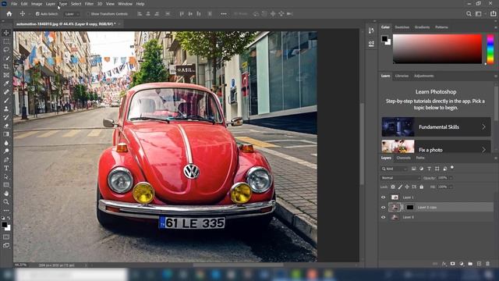The height and width of the screenshot is (281, 499).
Task: Select the Lasso tool
Action: (x=6, y=50)
